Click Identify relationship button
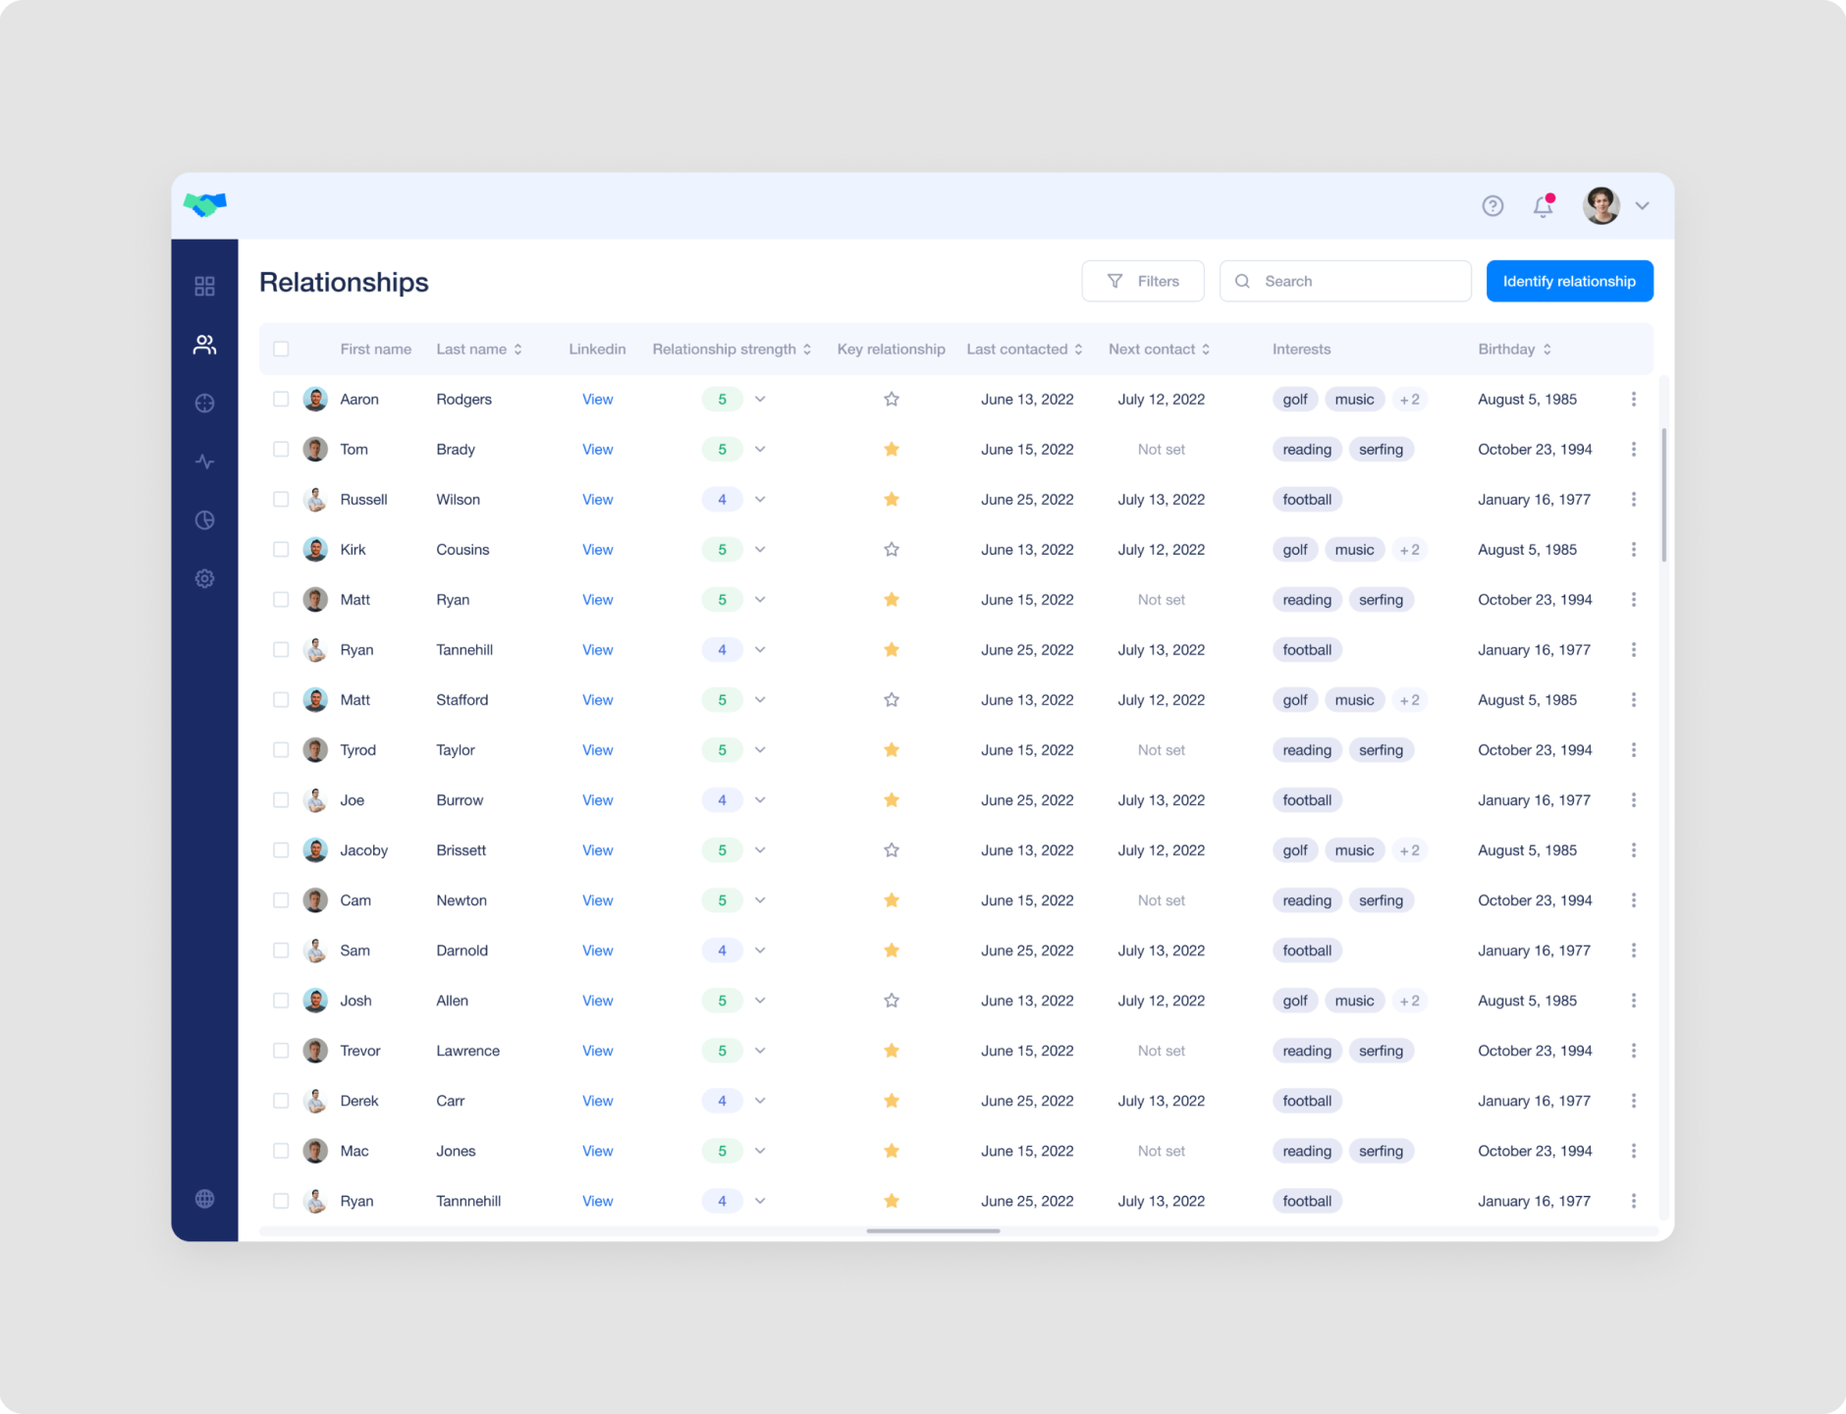This screenshot has height=1414, width=1846. [x=1569, y=281]
